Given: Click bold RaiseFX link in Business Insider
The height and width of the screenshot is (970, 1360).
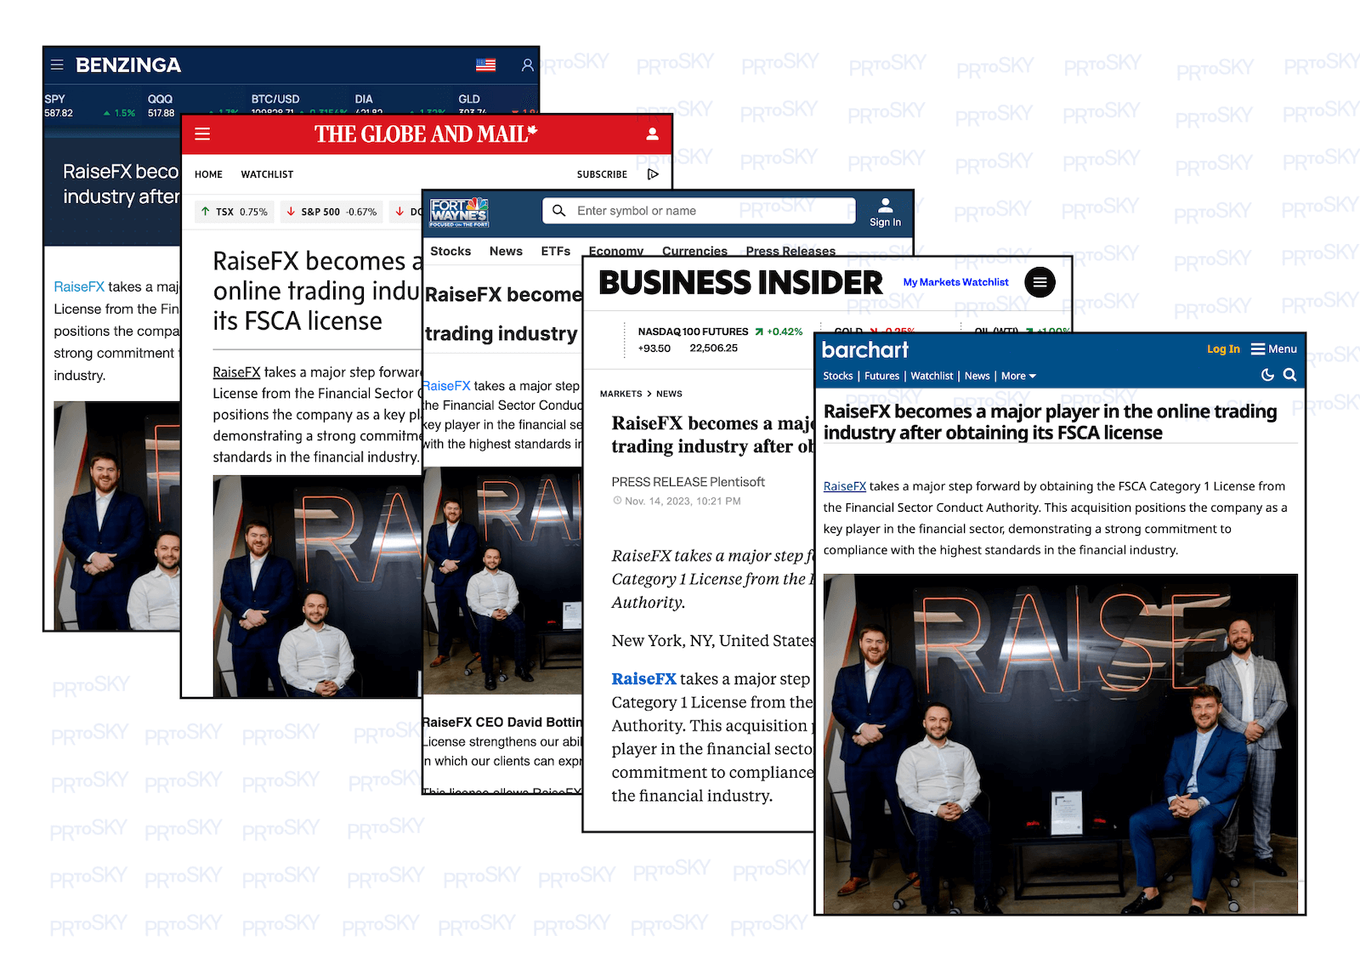Looking at the screenshot, I should pos(643,678).
